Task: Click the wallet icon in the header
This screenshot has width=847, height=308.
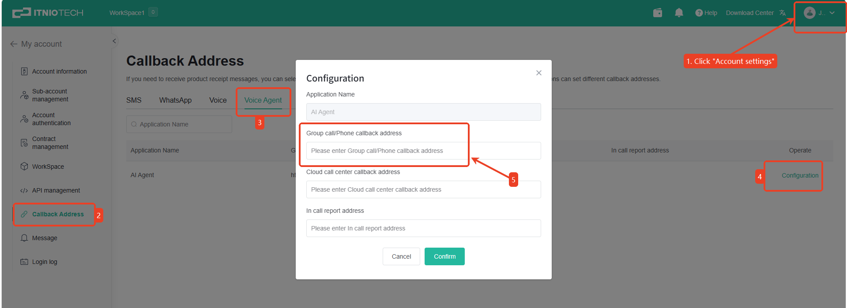Action: tap(658, 13)
